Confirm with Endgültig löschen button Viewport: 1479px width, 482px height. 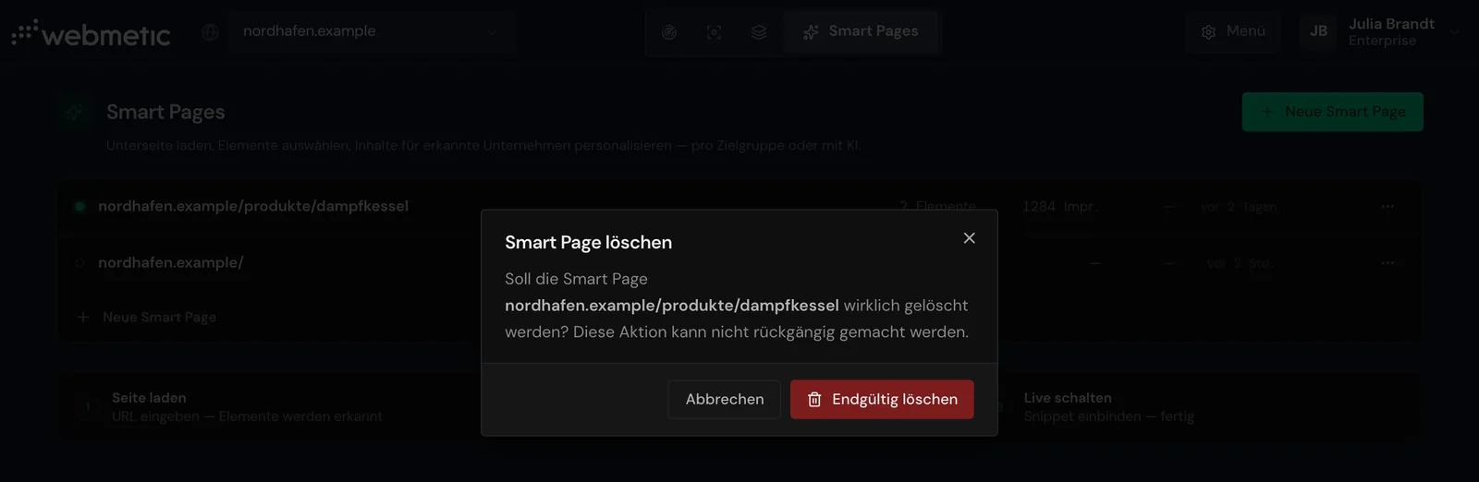click(882, 399)
